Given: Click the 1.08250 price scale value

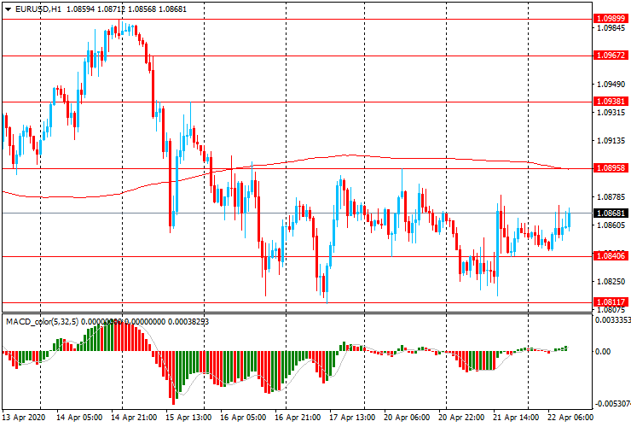Looking at the screenshot, I should (611, 282).
